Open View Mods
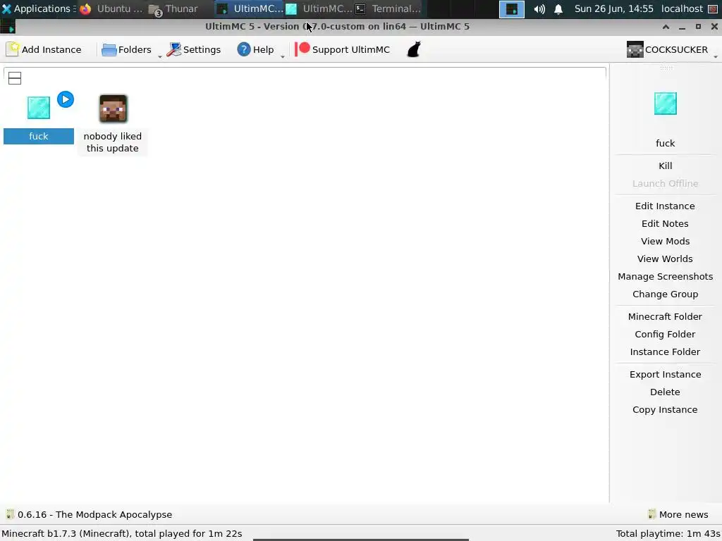Screen dimensions: 722x541 (666, 241)
